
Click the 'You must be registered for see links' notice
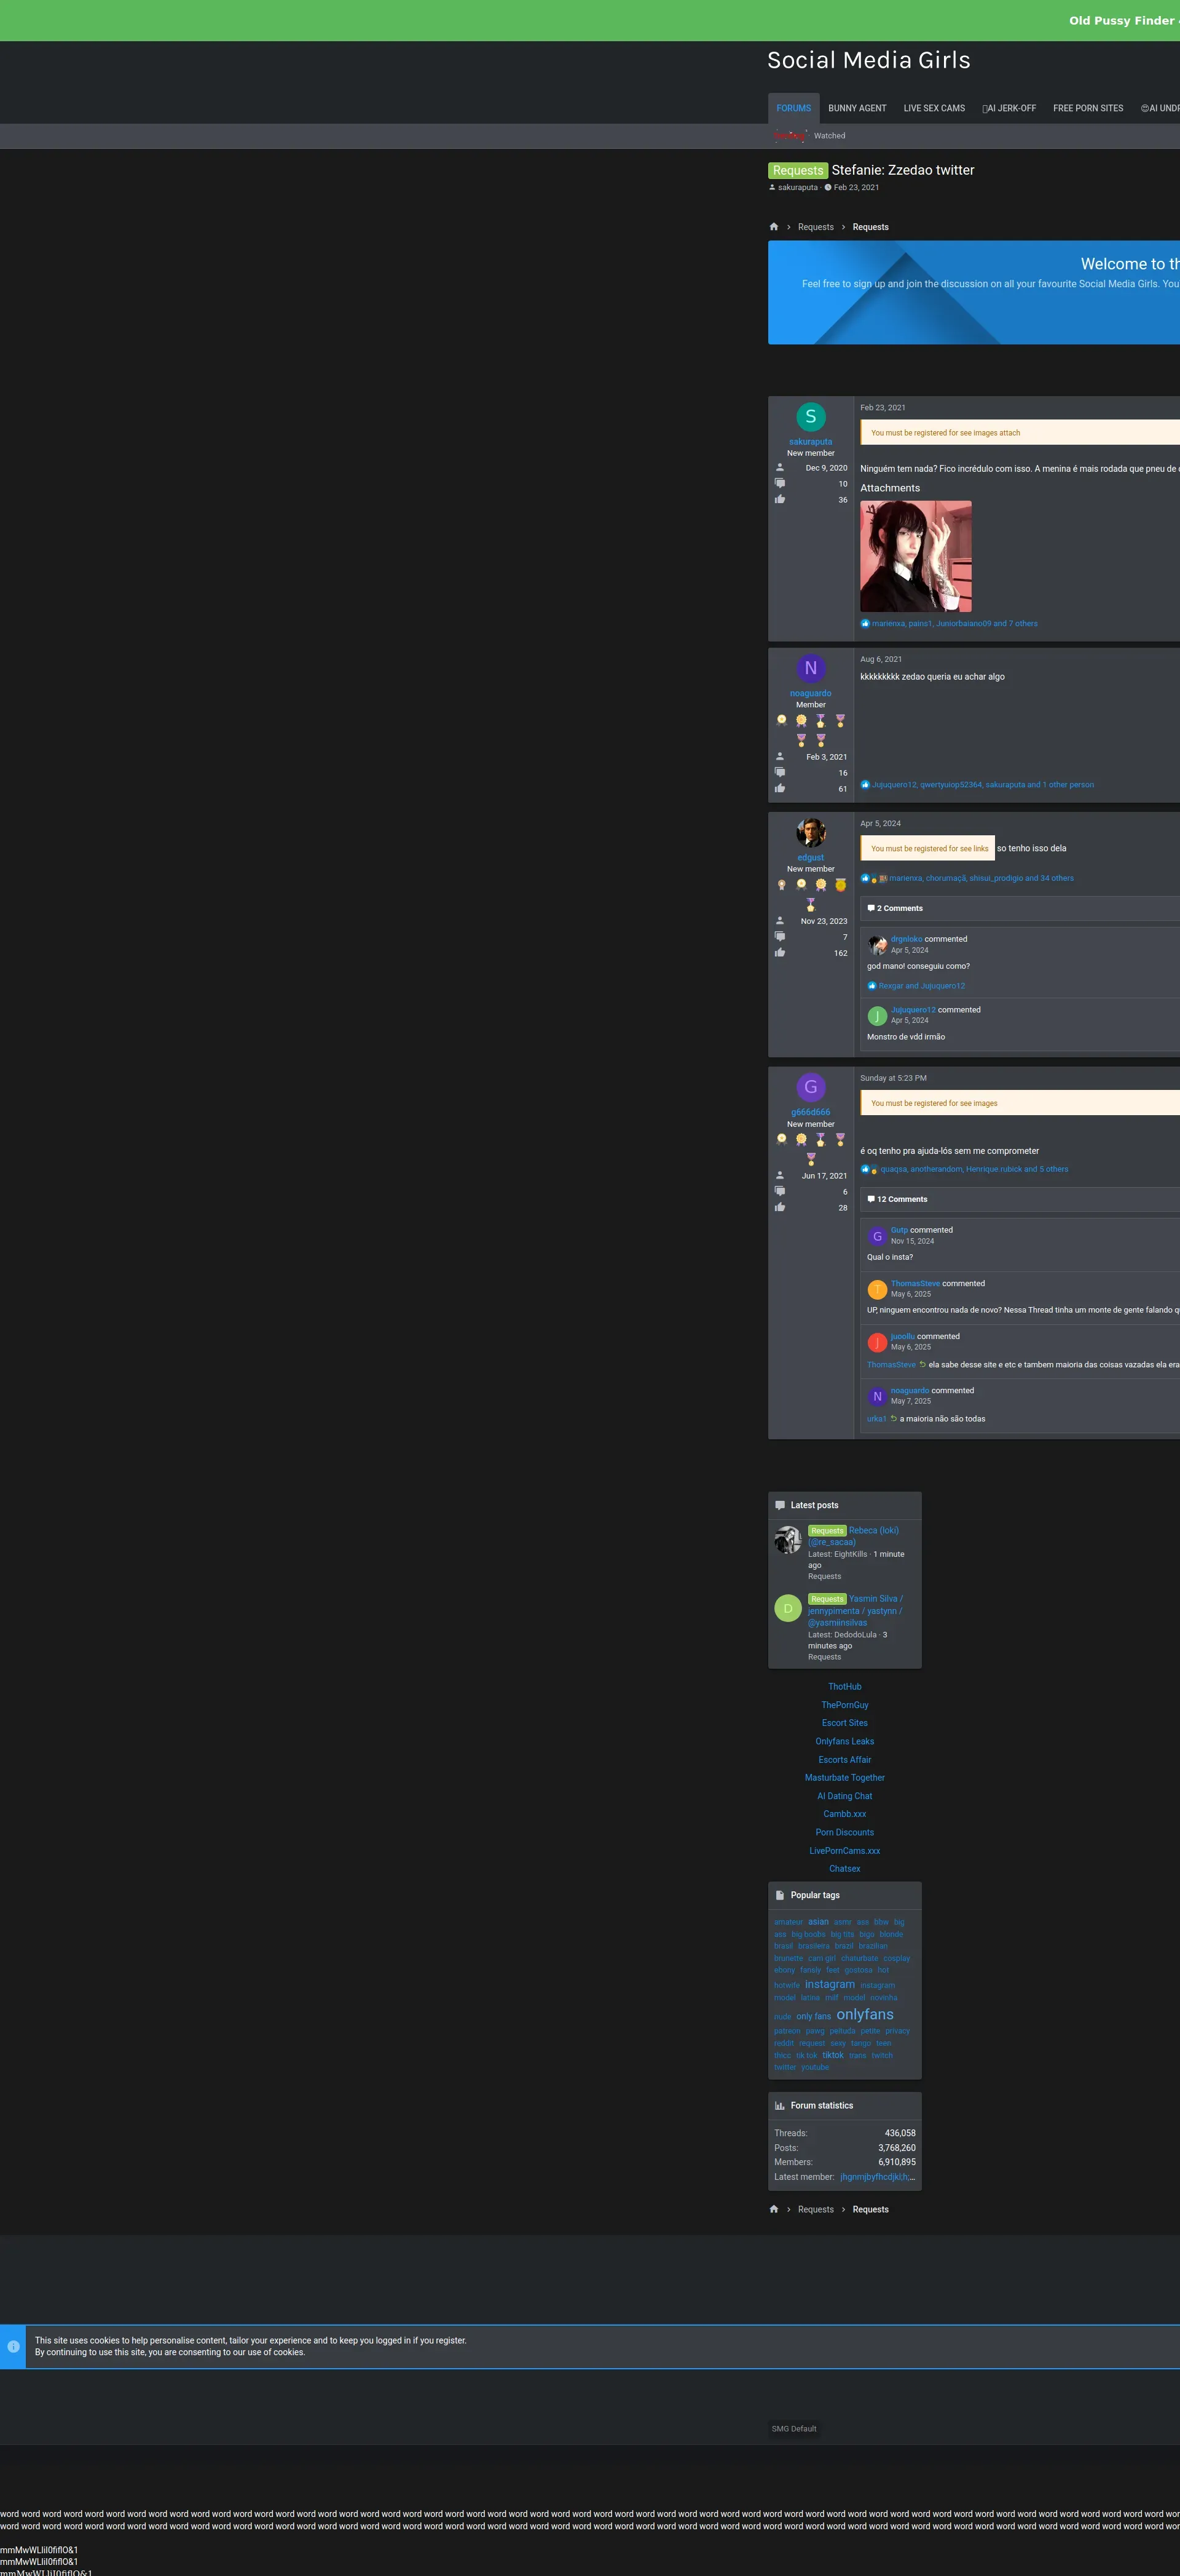928,848
